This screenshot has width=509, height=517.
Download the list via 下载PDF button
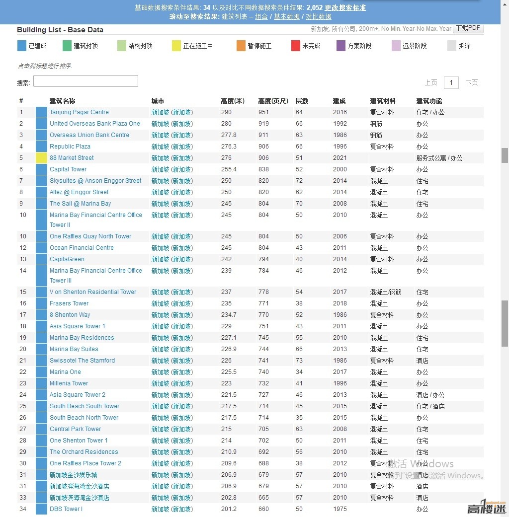pyautogui.click(x=468, y=28)
